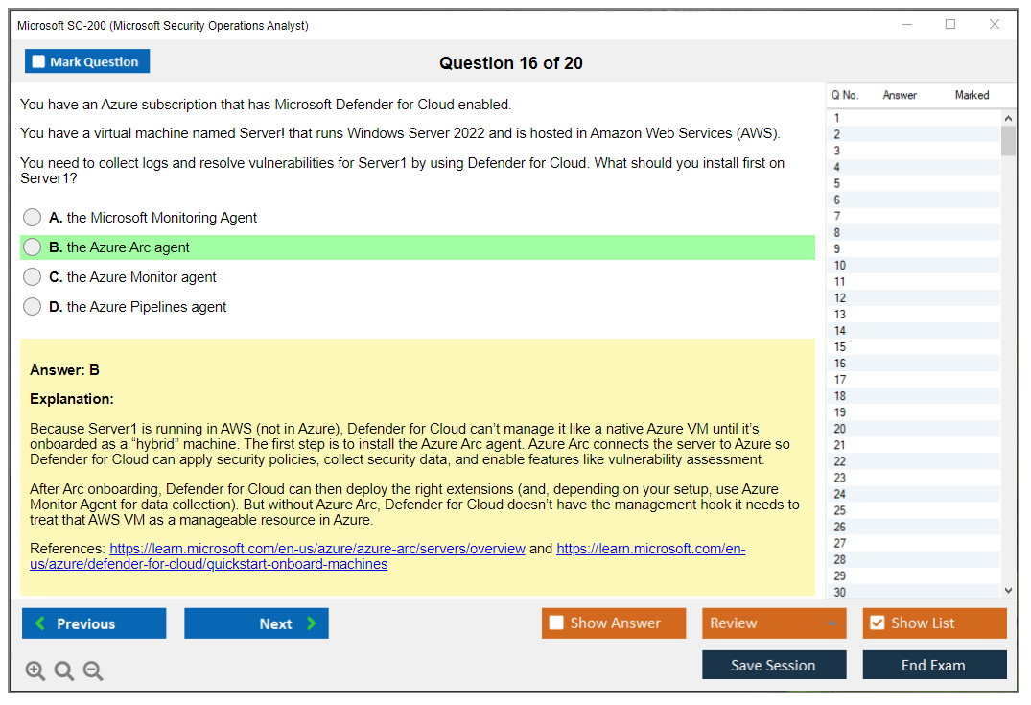1031x705 pixels.
Task: Click the white flag checkbox on Mark Question
Action: (37, 60)
